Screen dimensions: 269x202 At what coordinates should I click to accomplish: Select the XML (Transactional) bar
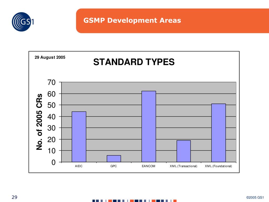coord(184,151)
